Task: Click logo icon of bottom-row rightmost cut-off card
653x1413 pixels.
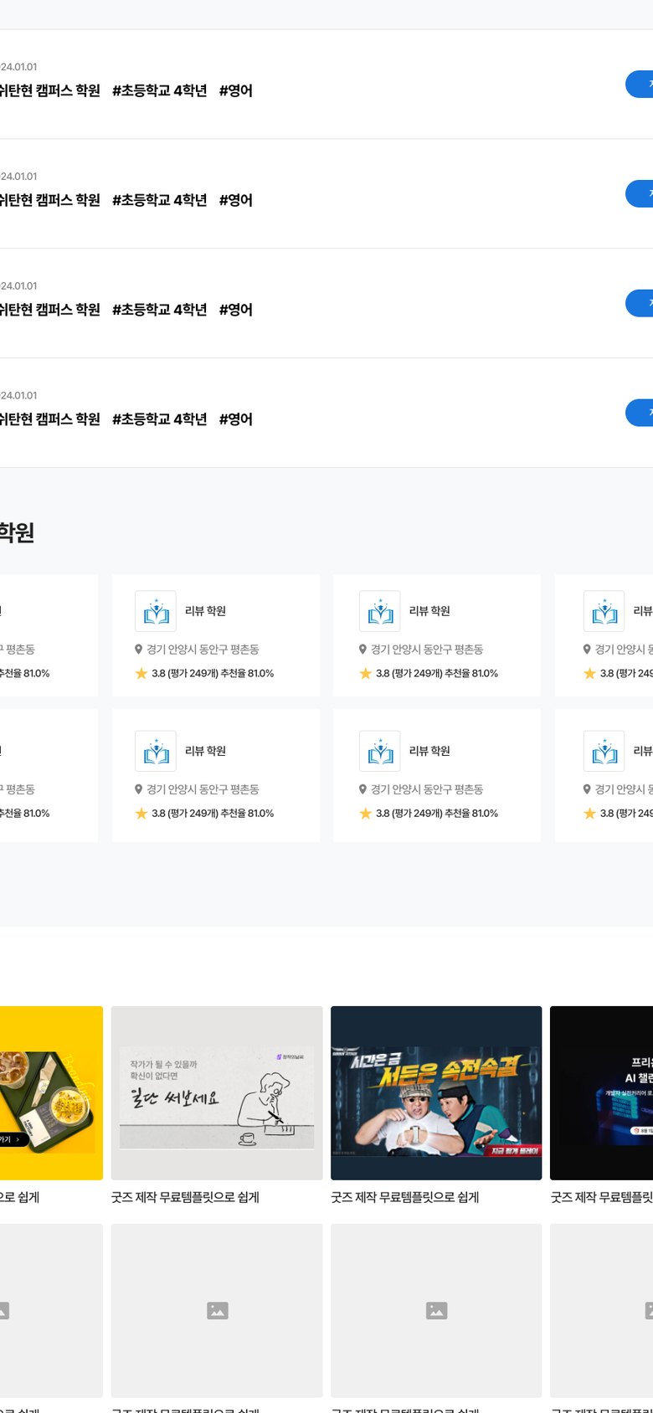Action: pyautogui.click(x=604, y=751)
